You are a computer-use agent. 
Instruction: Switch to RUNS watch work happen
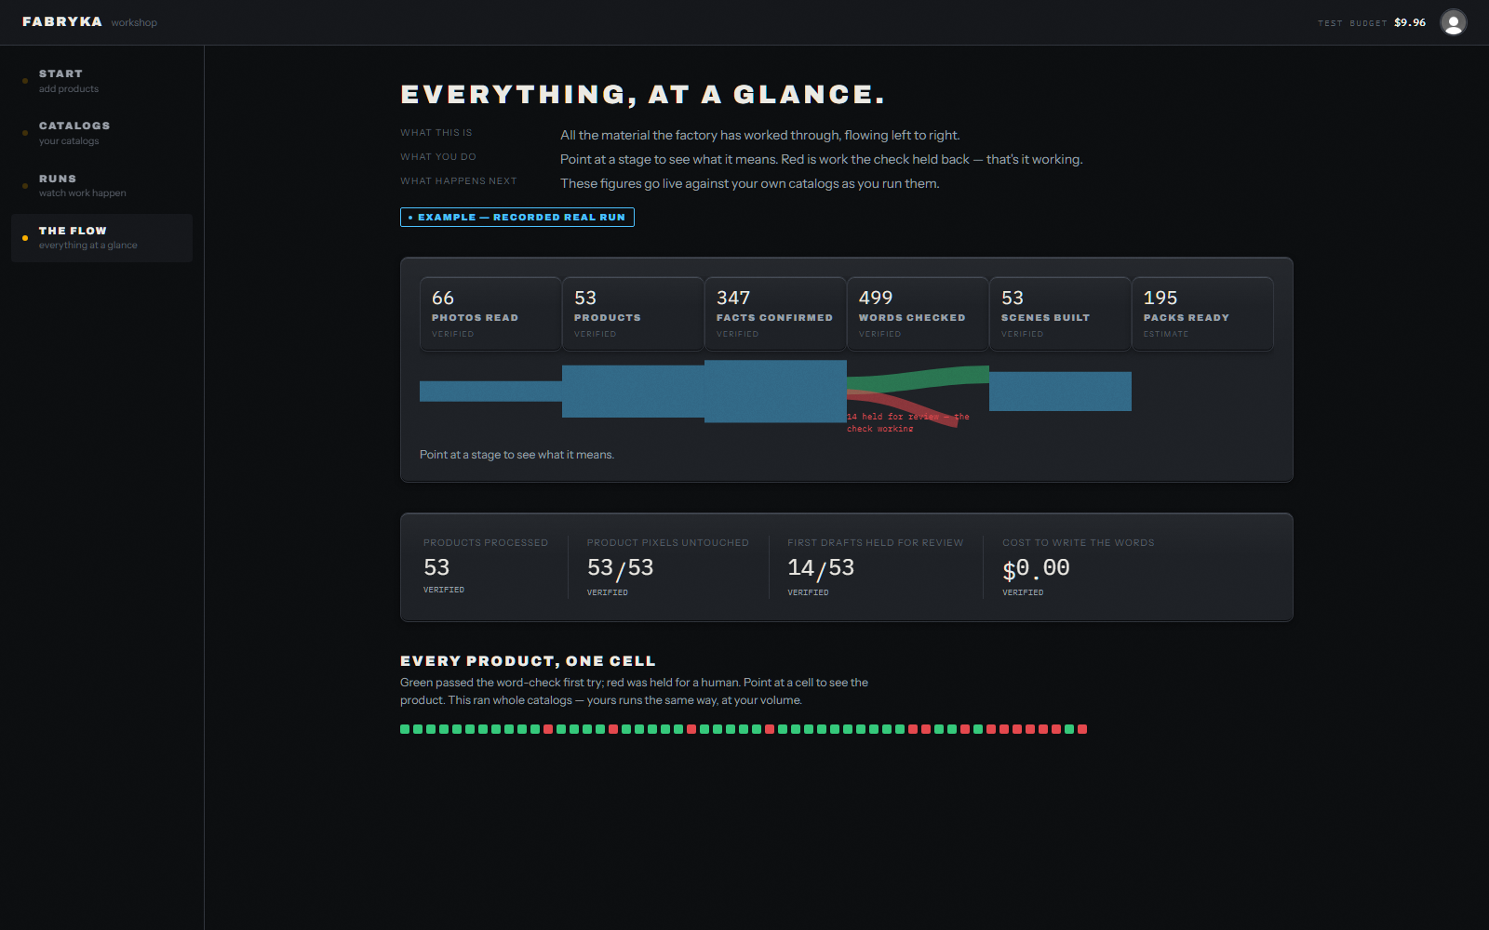101,185
